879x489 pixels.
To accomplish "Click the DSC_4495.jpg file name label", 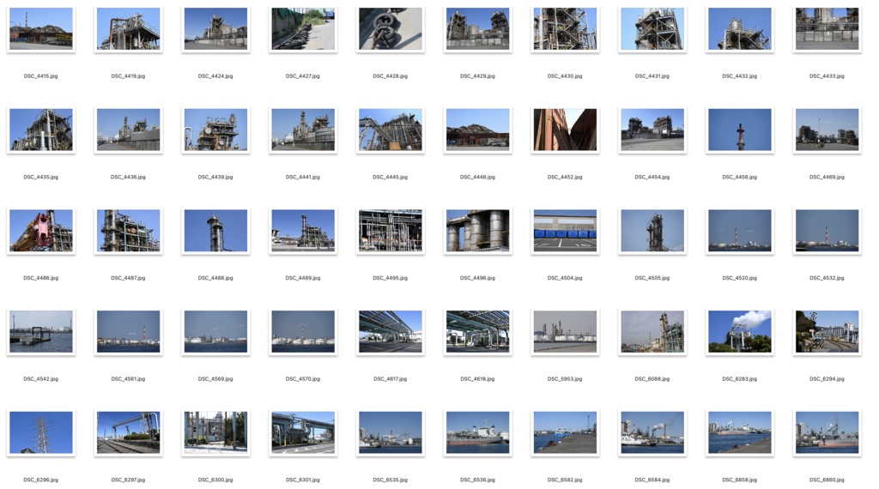I will pyautogui.click(x=391, y=278).
